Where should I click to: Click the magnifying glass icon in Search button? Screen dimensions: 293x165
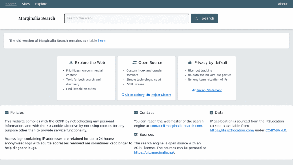[196, 19]
